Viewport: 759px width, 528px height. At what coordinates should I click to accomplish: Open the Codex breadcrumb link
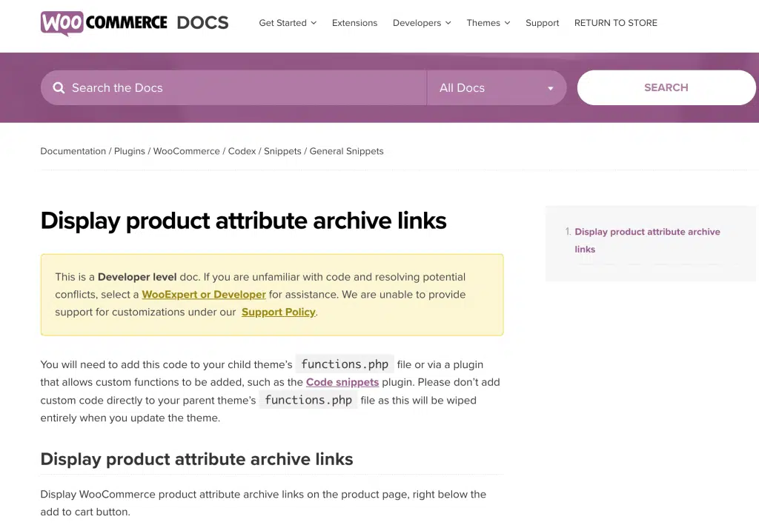click(242, 151)
